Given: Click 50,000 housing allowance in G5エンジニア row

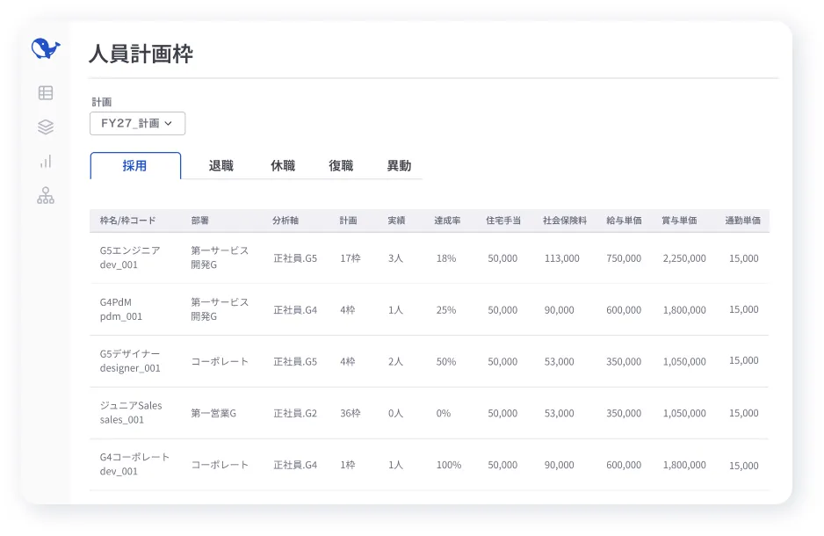Looking at the screenshot, I should point(502,258).
